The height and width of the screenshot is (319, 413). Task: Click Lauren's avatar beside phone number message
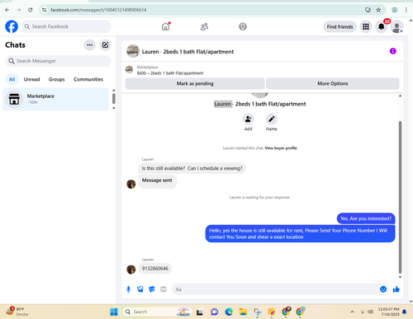(131, 270)
